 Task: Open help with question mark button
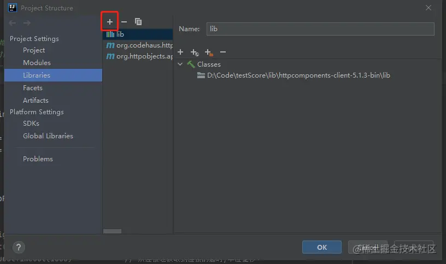[x=19, y=247]
